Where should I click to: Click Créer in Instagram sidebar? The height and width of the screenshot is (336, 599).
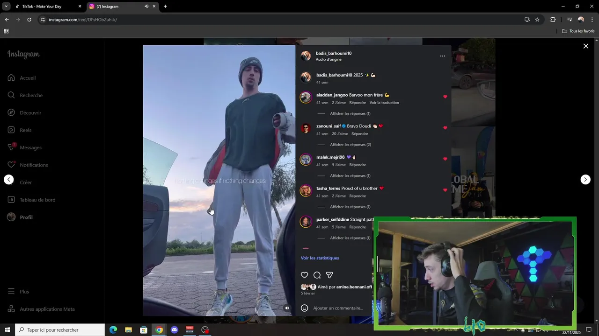pos(20,182)
